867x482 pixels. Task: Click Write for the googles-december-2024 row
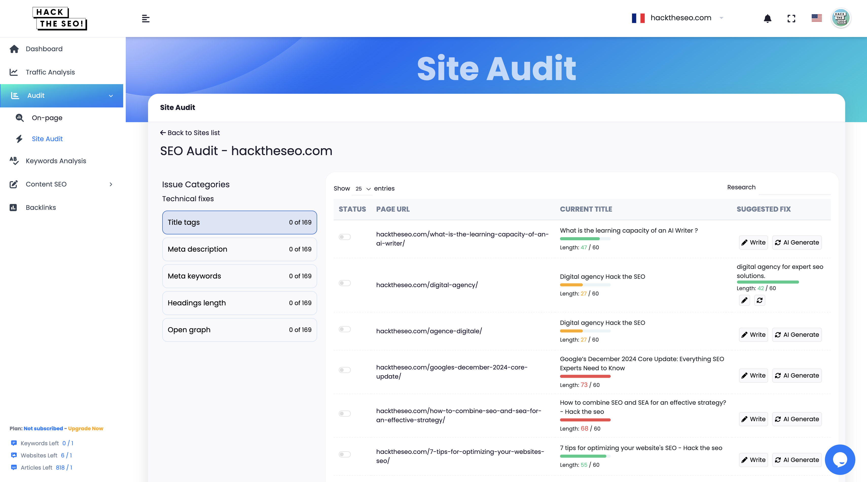pyautogui.click(x=753, y=375)
